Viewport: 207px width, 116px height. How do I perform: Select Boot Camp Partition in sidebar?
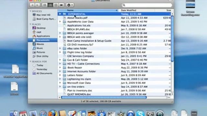point(44,19)
